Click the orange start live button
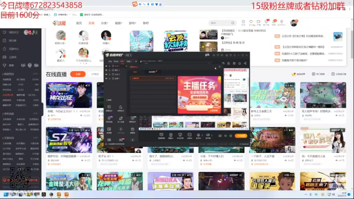 tap(241, 136)
